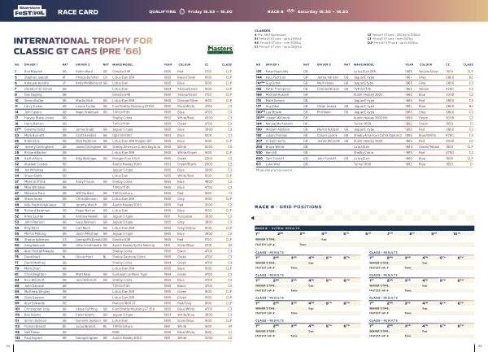The height and width of the screenshot is (352, 488).
Task: Click co-driver James Dodd in row 21
Action: 85,129
